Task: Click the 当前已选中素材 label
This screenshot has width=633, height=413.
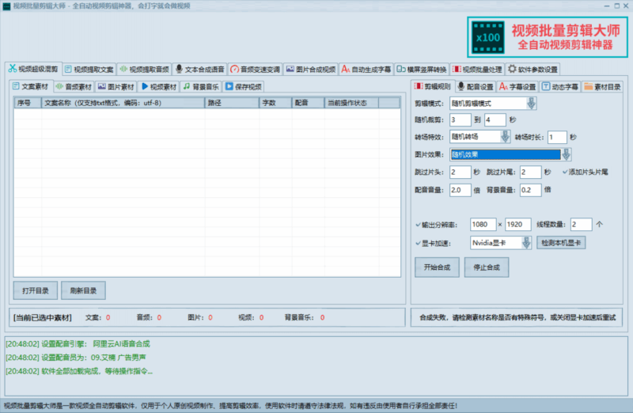Action: tap(43, 318)
